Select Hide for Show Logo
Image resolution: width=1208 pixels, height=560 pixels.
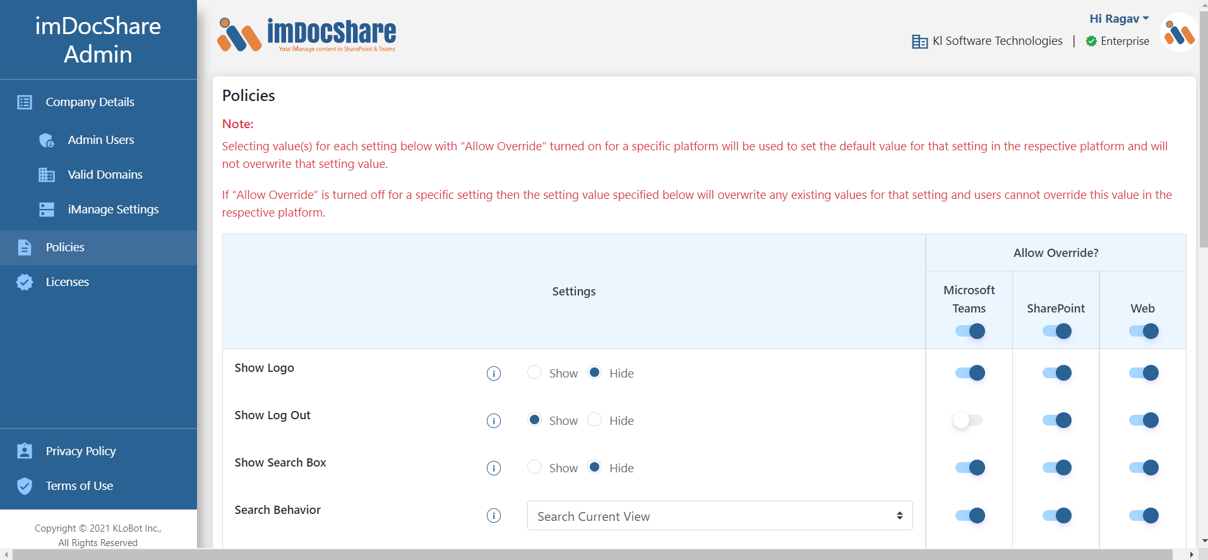pyautogui.click(x=595, y=372)
